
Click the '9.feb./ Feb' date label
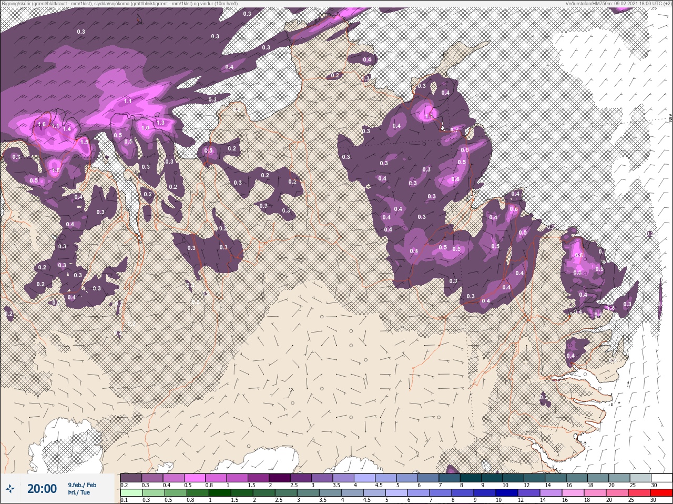82,485
